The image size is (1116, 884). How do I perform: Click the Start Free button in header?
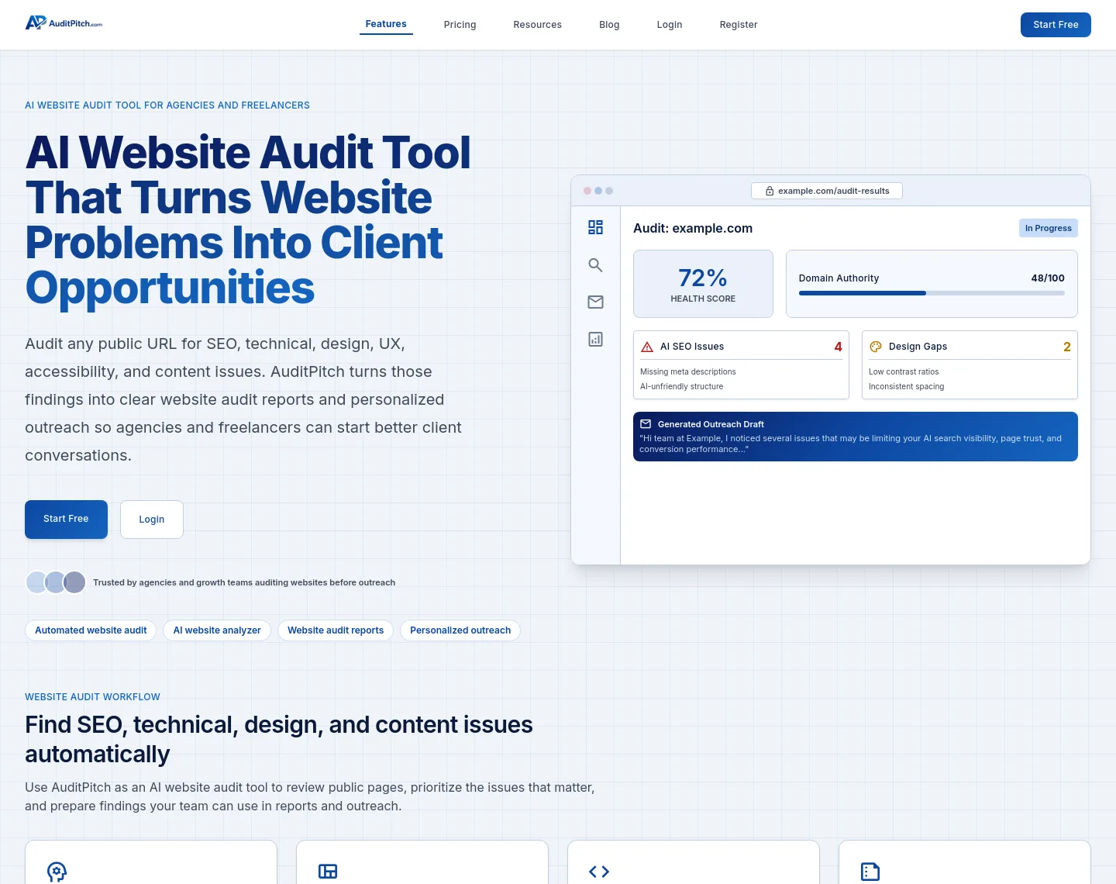coord(1056,25)
